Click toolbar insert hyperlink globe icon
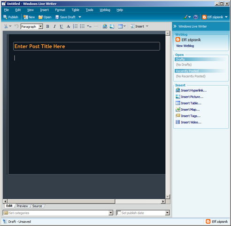 click(x=105, y=26)
